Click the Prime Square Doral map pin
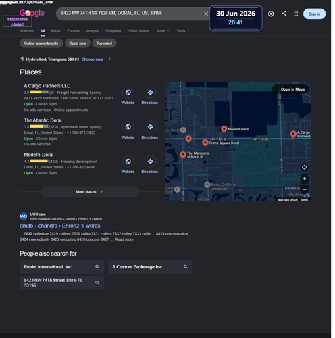This screenshot has height=338, width=335. click(x=205, y=143)
